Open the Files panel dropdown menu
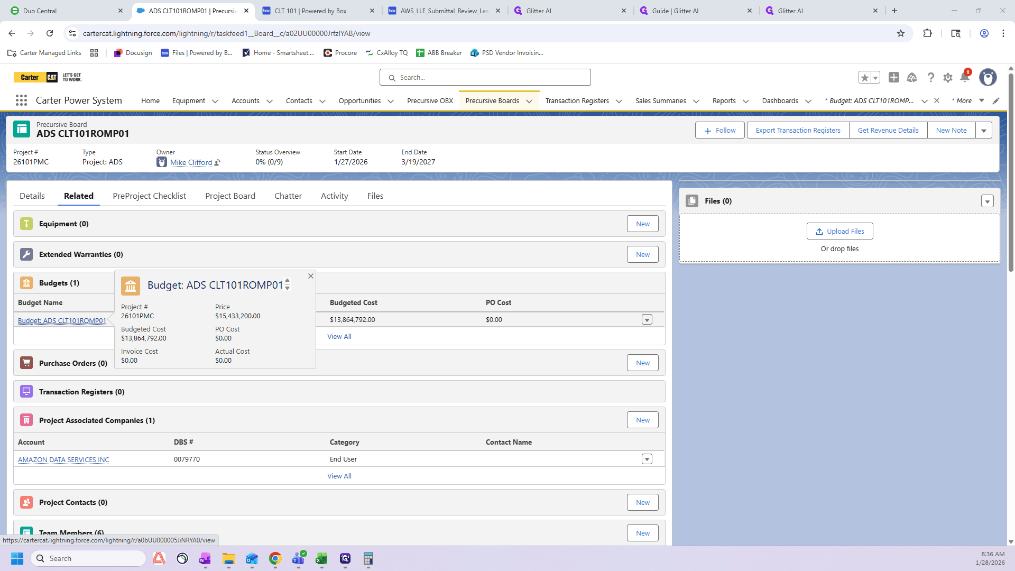Viewport: 1015px width, 571px height. click(988, 201)
